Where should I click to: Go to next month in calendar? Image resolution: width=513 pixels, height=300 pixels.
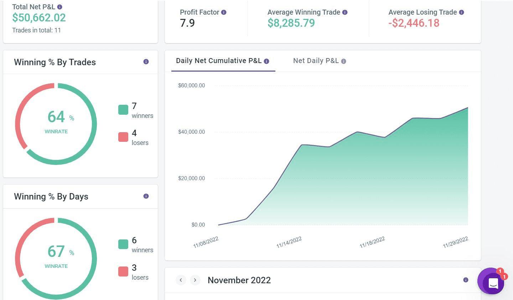pos(195,280)
